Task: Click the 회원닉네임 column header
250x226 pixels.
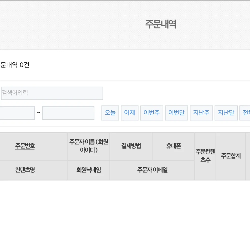Action: (x=89, y=170)
